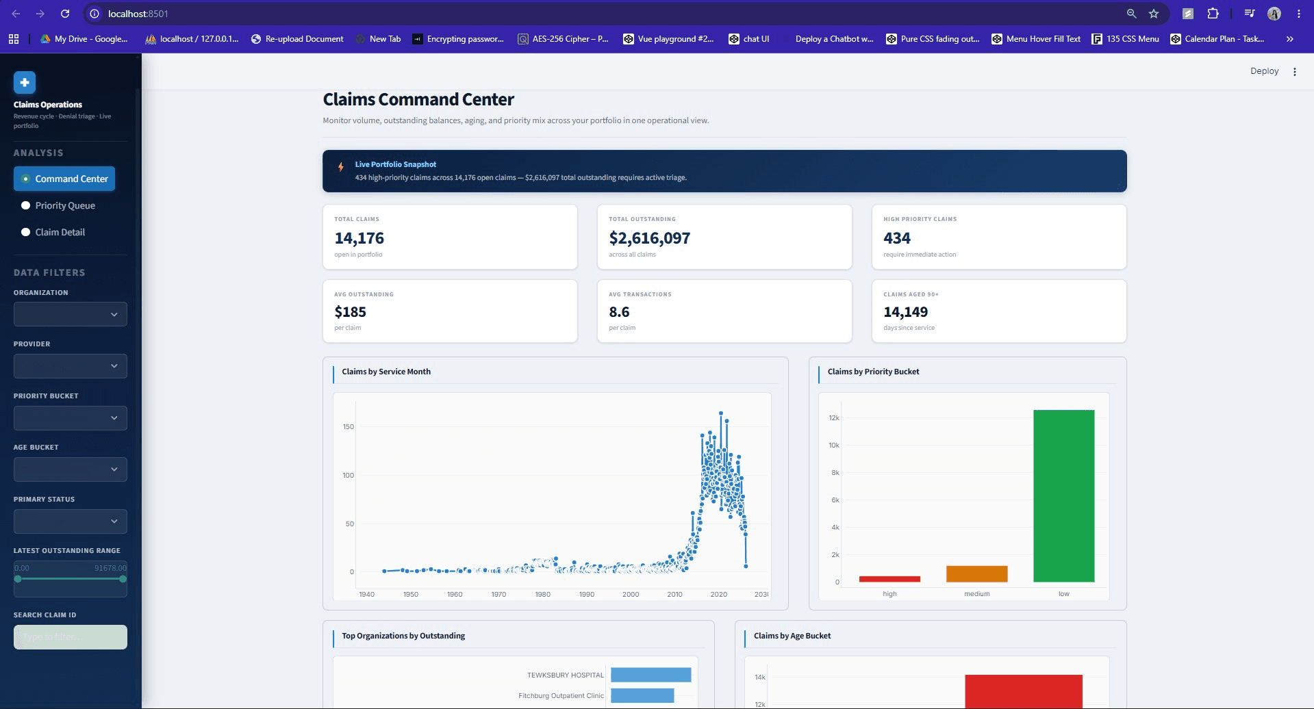The width and height of the screenshot is (1314, 709).
Task: Click the Fitchburg Outpatient Clinic bar
Action: pos(642,695)
